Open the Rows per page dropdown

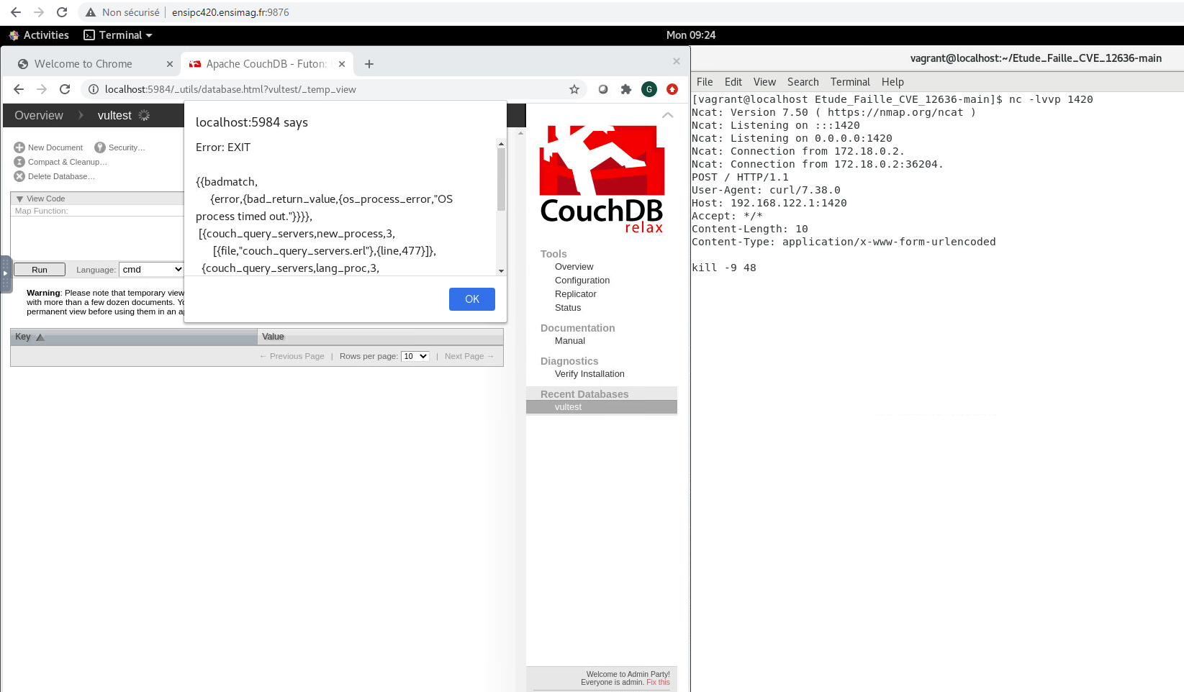tap(415, 356)
